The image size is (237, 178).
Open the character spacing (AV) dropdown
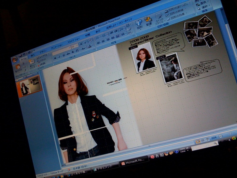[77, 50]
